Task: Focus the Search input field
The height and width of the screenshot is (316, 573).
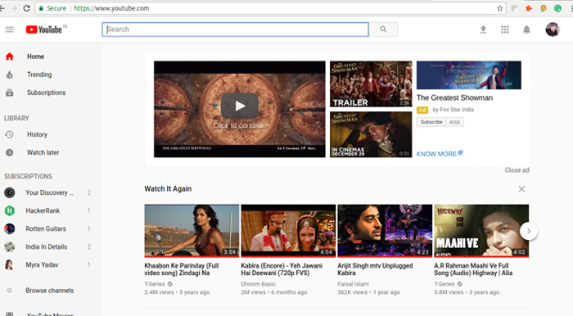Action: 236,29
